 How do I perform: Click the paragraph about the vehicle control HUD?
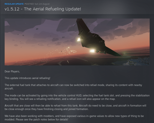click(77, 97)
